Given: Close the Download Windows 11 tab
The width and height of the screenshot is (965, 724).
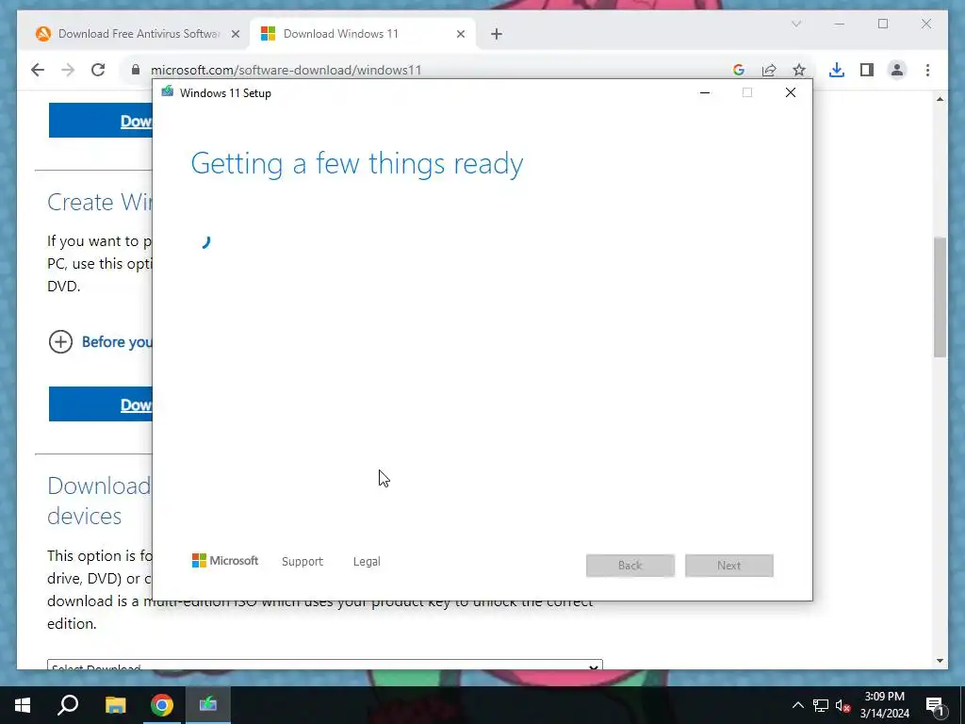Looking at the screenshot, I should tap(460, 35).
